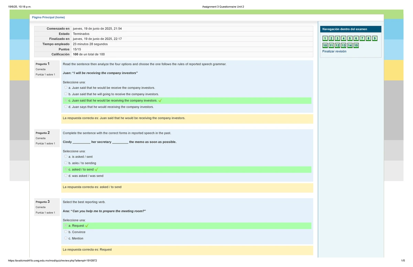This screenshot has height=267, width=413.
Task: Pick radio option 'd. was asked / was send'
Action: point(66,176)
